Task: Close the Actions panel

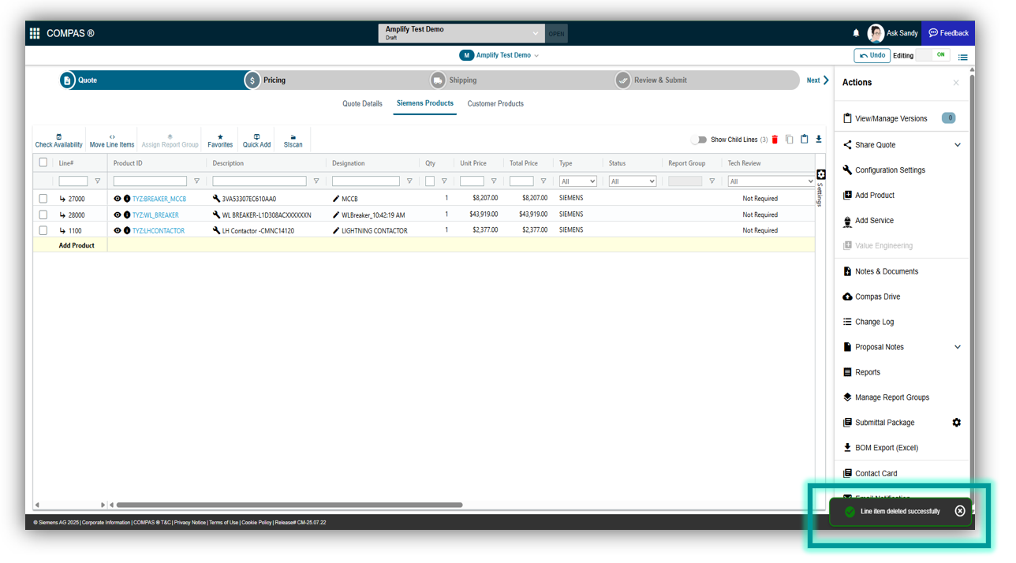Action: tap(956, 83)
